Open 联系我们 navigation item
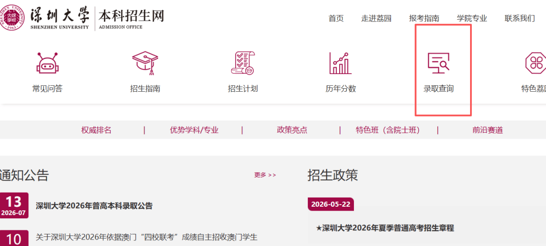The width and height of the screenshot is (546, 246). pyautogui.click(x=520, y=18)
